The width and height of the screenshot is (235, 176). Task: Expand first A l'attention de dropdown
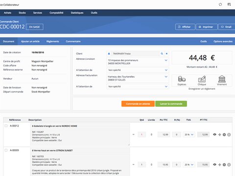point(166,70)
